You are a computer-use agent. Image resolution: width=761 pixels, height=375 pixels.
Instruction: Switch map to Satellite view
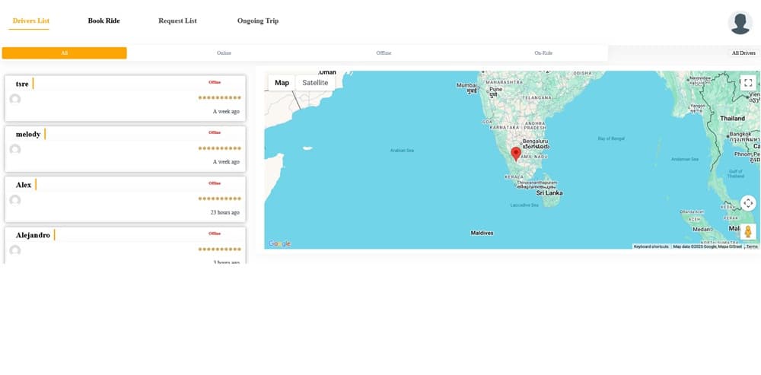[x=315, y=83]
